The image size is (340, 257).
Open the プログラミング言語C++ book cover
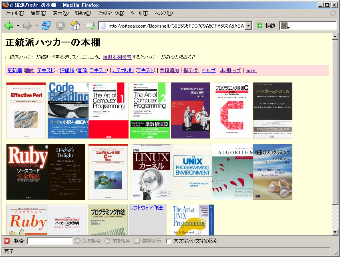pos(108,172)
